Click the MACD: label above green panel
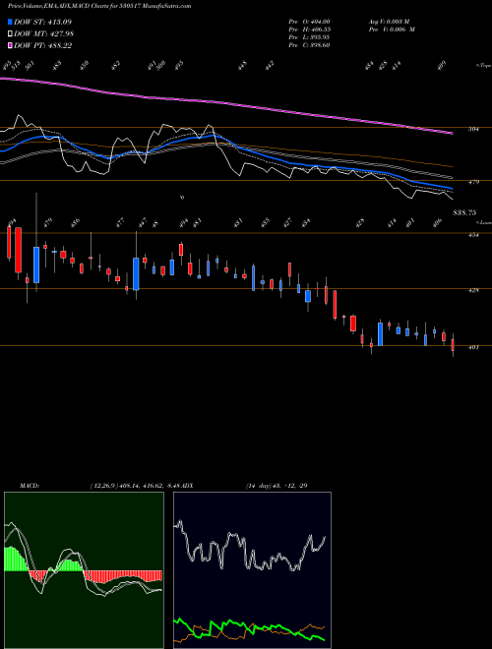Viewport: 492px width, 649px height. (30, 486)
